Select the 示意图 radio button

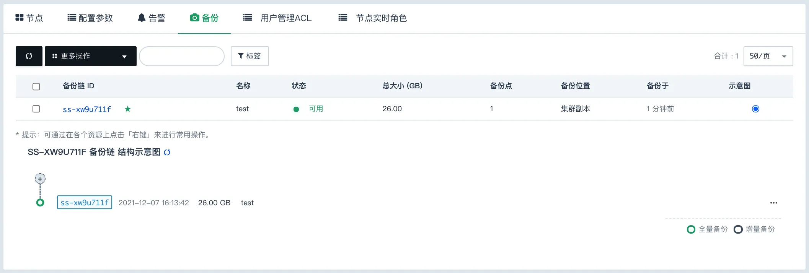point(755,109)
